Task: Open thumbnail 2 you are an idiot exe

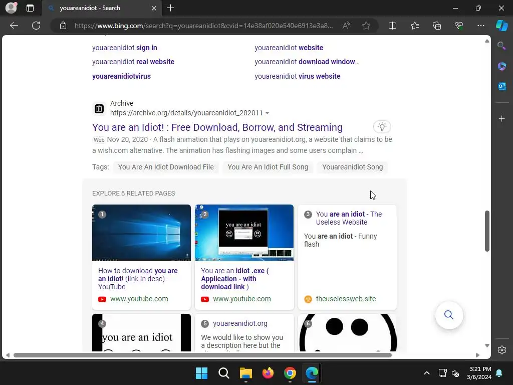Action: 244,233
